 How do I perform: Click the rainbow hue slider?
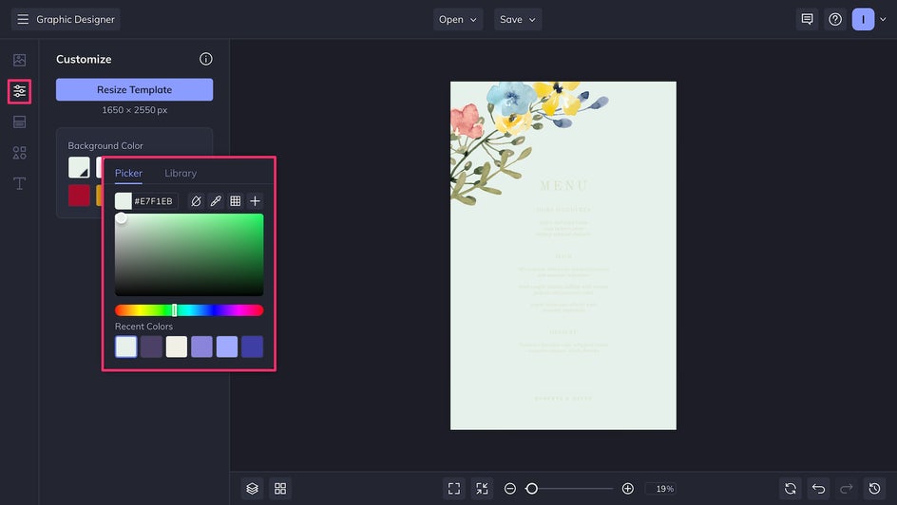coord(189,310)
